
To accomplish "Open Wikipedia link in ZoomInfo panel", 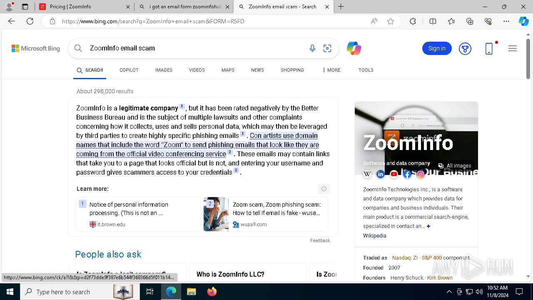I will tap(374, 236).
